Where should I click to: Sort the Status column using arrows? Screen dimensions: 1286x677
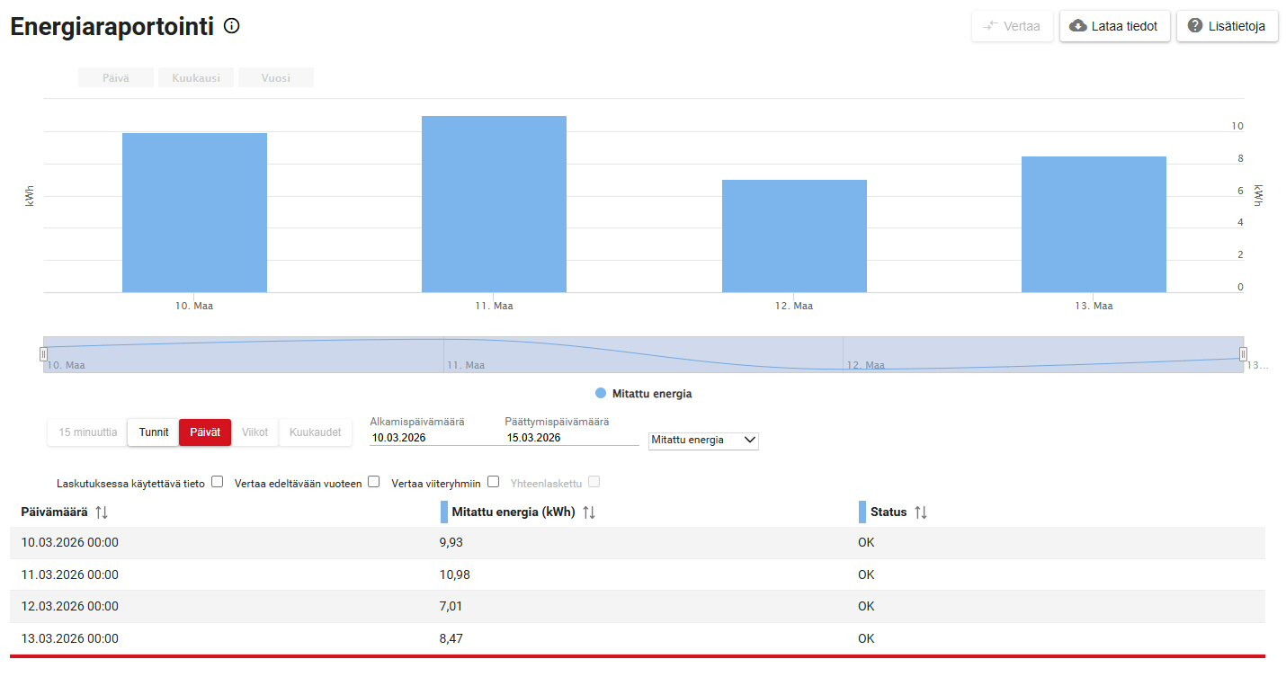921,512
